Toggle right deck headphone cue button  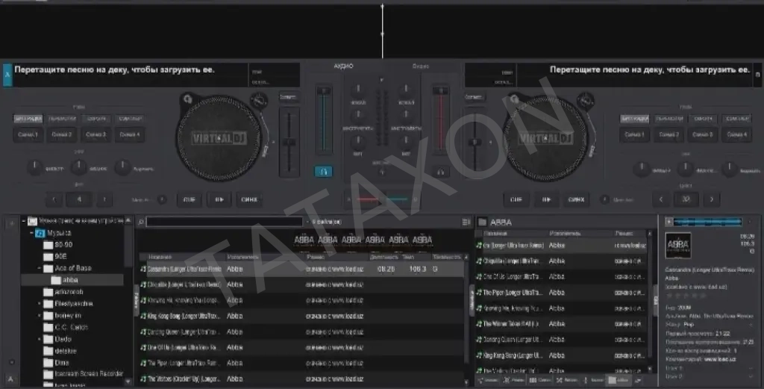pyautogui.click(x=440, y=172)
